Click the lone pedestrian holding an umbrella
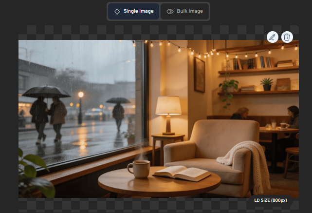Image resolution: width=312 pixels, height=213 pixels. pos(118,113)
